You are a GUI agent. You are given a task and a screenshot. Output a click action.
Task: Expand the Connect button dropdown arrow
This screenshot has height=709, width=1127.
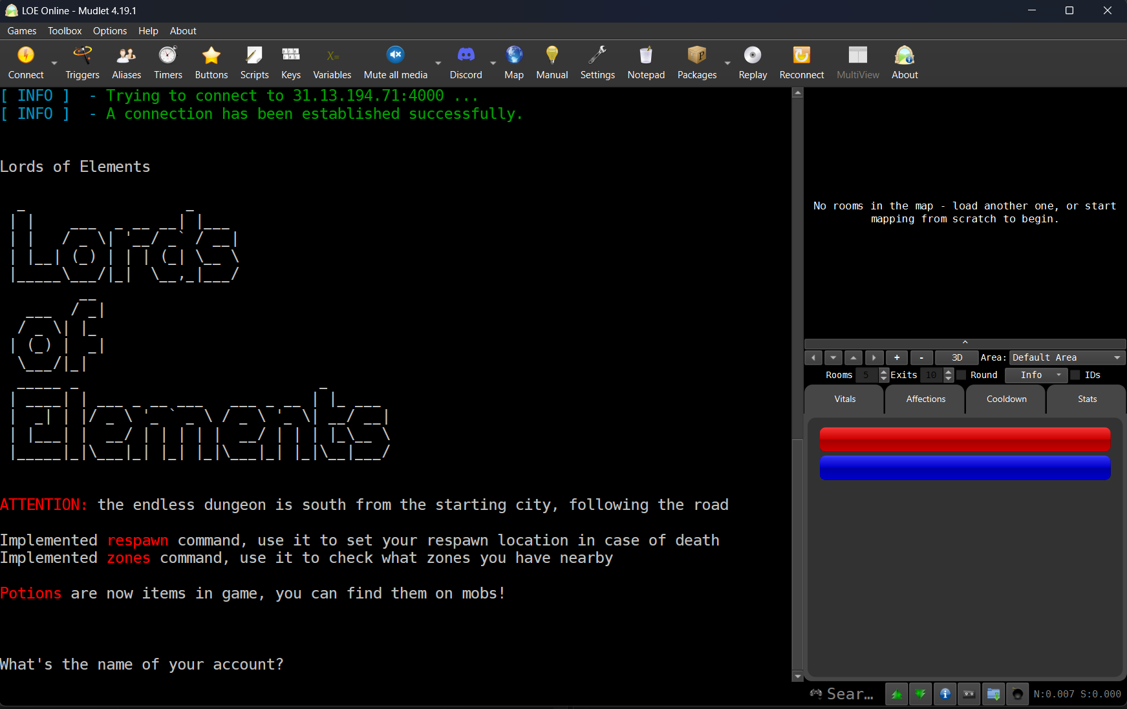pos(54,63)
